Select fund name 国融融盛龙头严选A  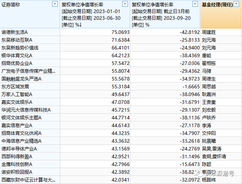tap(21, 79)
